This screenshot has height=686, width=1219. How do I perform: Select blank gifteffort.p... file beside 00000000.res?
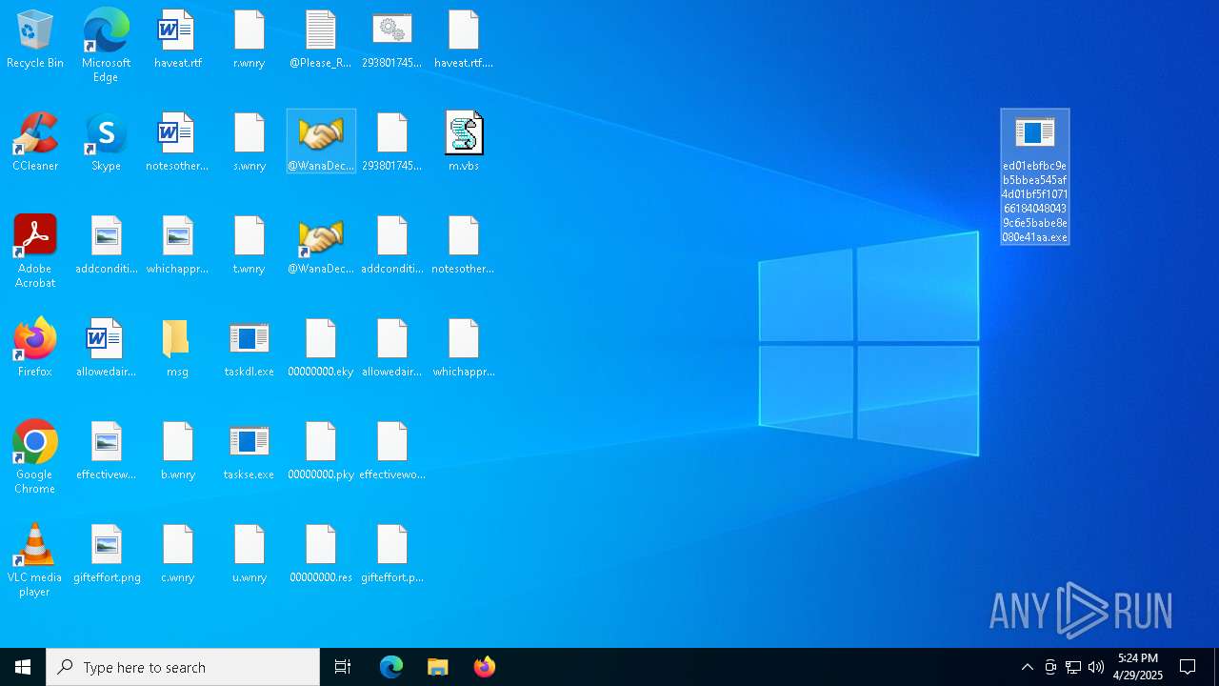[391, 555]
